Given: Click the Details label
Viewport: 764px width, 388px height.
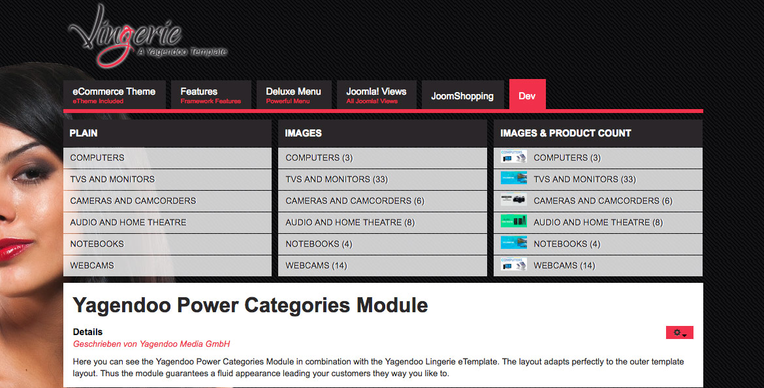Looking at the screenshot, I should click(88, 332).
